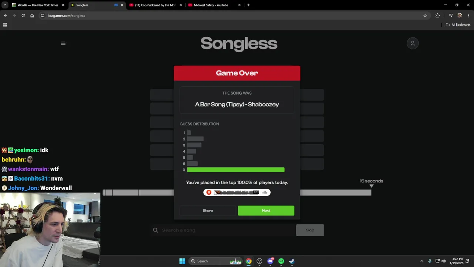Image resolution: width=474 pixels, height=267 pixels.
Task: Go back in browser history
Action: click(x=5, y=16)
